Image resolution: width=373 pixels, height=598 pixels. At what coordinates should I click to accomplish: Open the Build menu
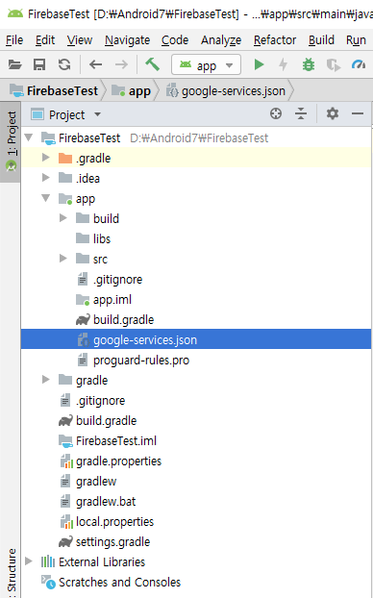321,40
